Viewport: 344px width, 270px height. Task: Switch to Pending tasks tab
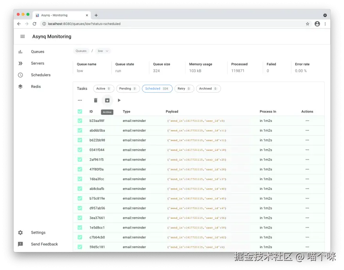(128, 88)
